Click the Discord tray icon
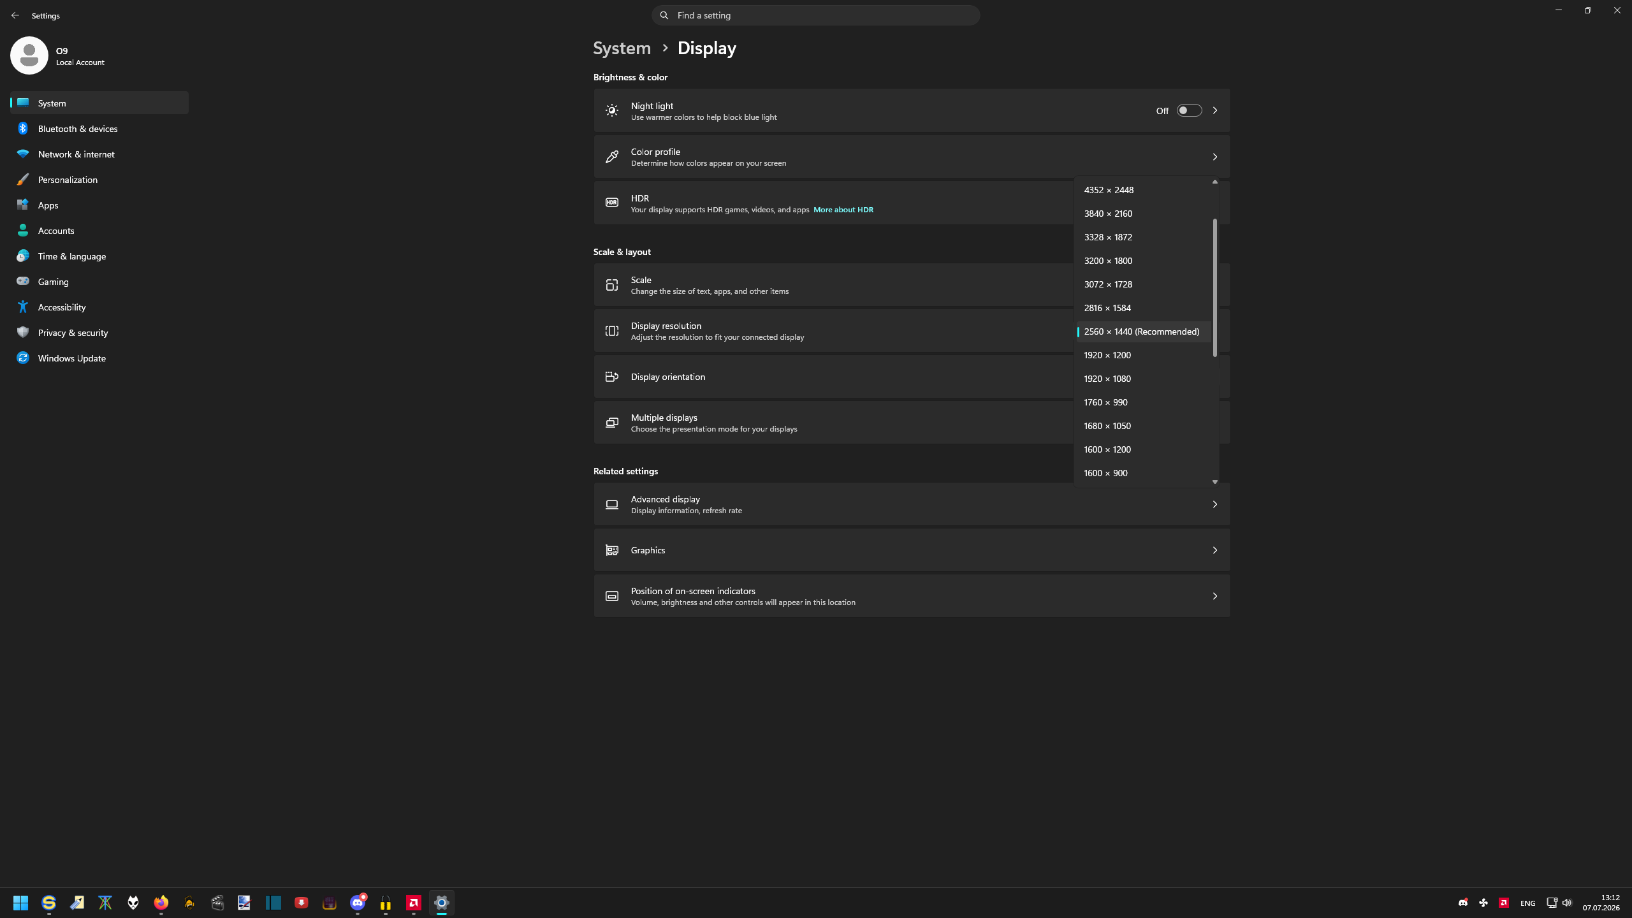1632x918 pixels. click(1463, 903)
